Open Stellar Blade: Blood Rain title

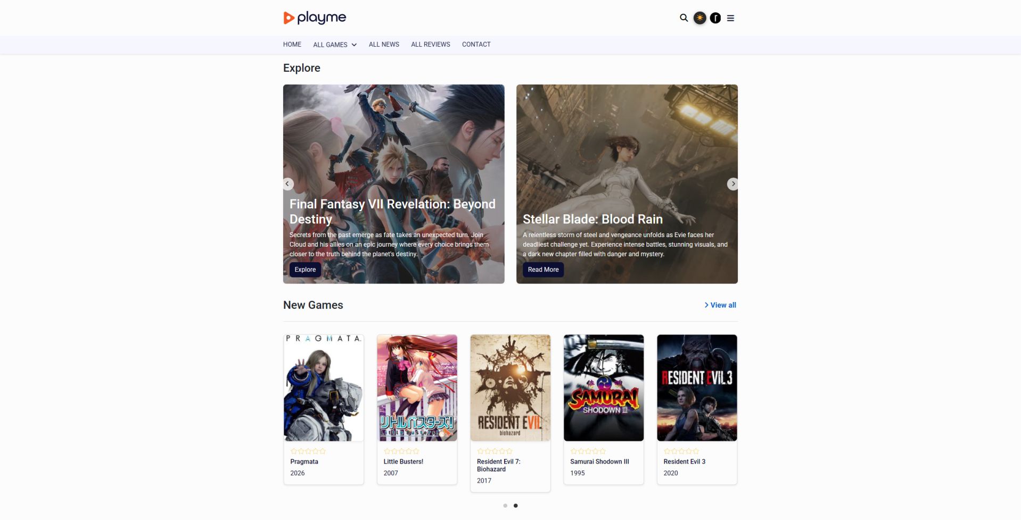[592, 219]
